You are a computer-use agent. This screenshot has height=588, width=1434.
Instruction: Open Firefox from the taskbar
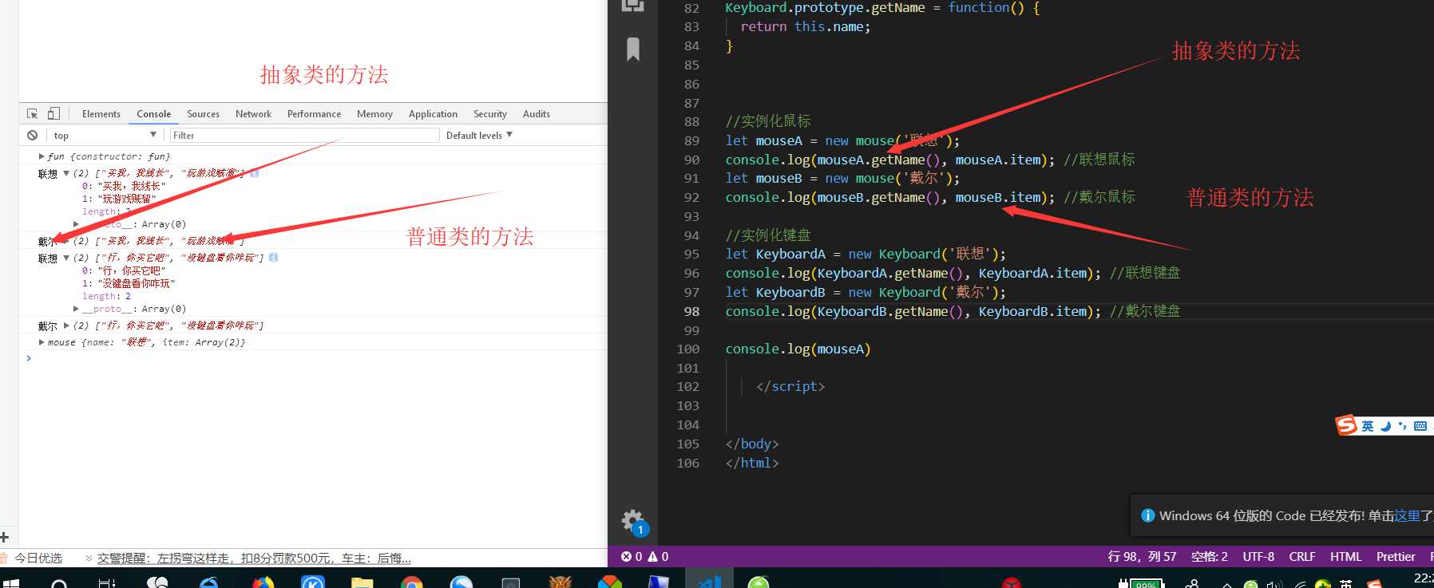pyautogui.click(x=263, y=582)
